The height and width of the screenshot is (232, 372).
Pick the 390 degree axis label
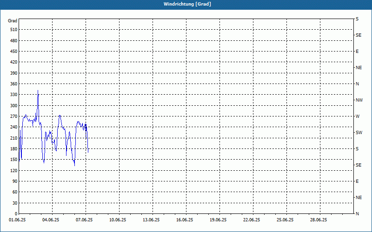click(13, 73)
